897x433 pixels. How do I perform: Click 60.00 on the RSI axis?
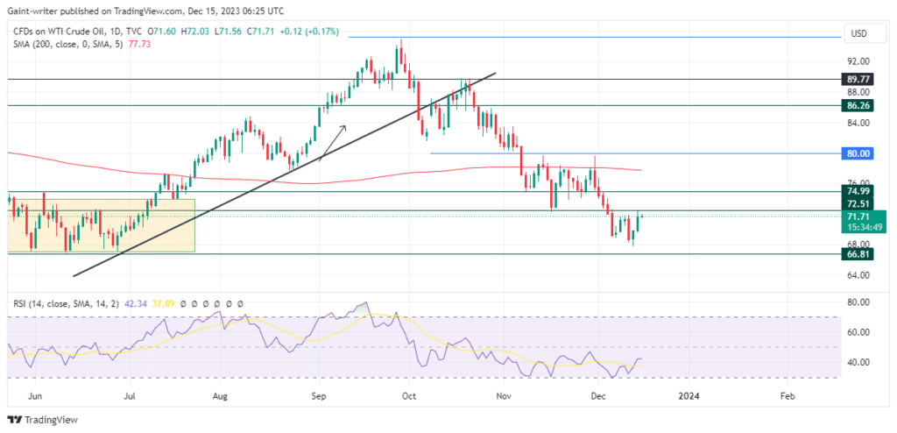(x=858, y=332)
